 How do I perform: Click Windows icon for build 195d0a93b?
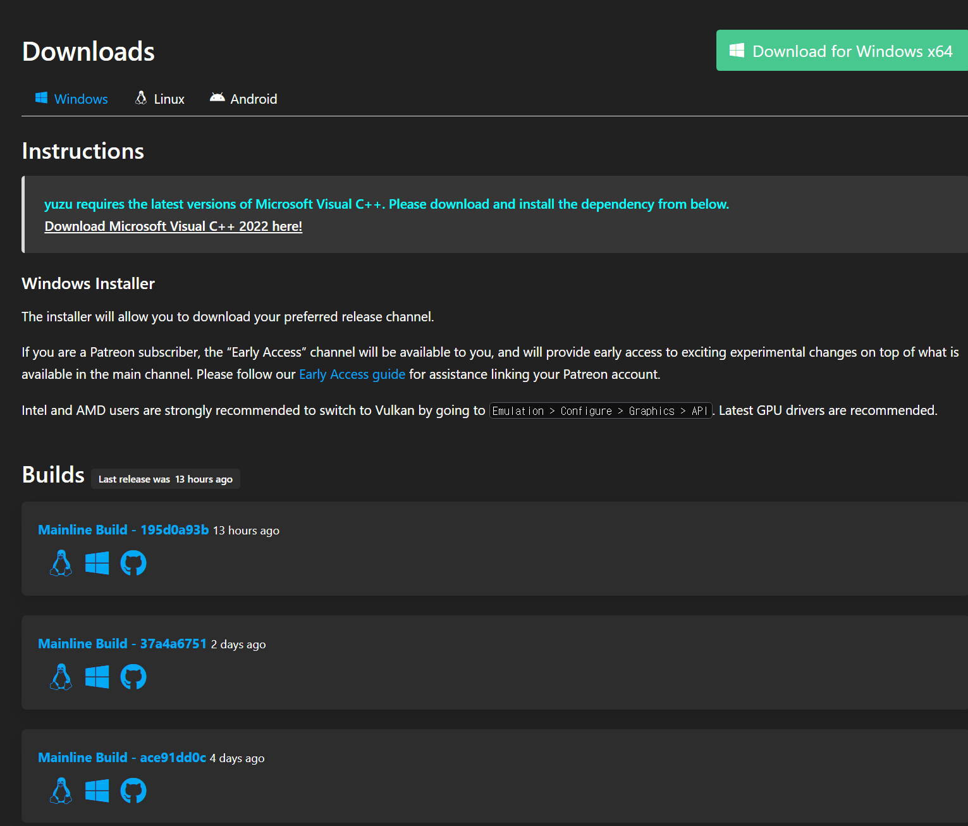(97, 563)
